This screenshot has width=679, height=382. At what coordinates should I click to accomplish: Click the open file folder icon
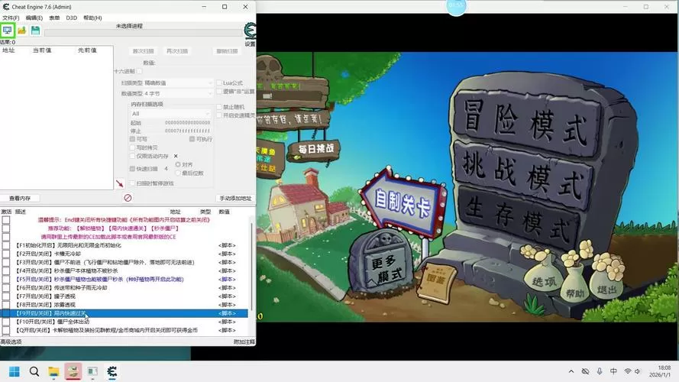[x=21, y=31]
